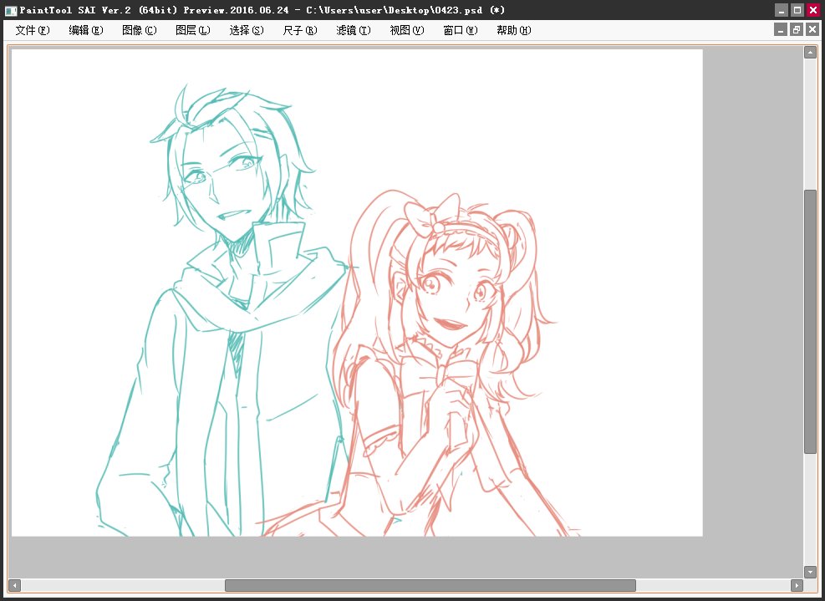Restore down the 0423.psd document window

click(797, 29)
